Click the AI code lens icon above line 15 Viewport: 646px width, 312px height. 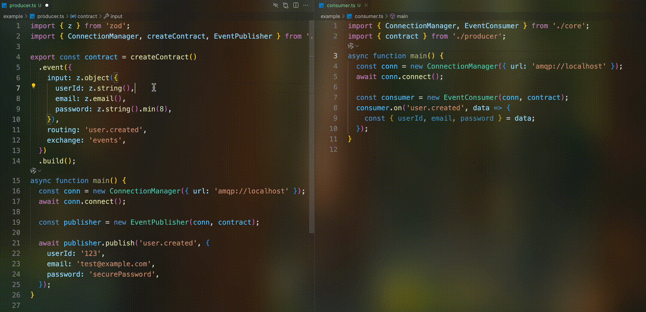(33, 171)
